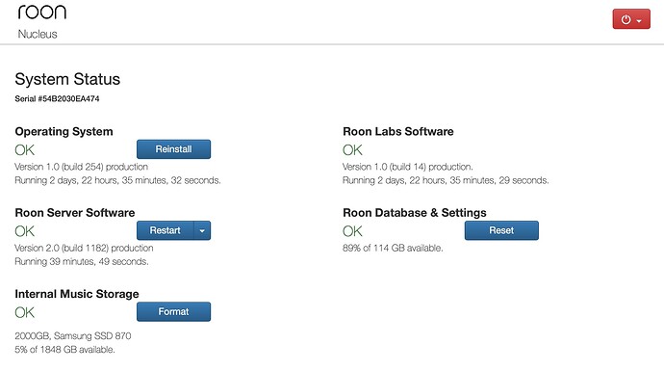Click the Roon Labs Software OK status
Screen dimensions: 664x371
[352, 150]
